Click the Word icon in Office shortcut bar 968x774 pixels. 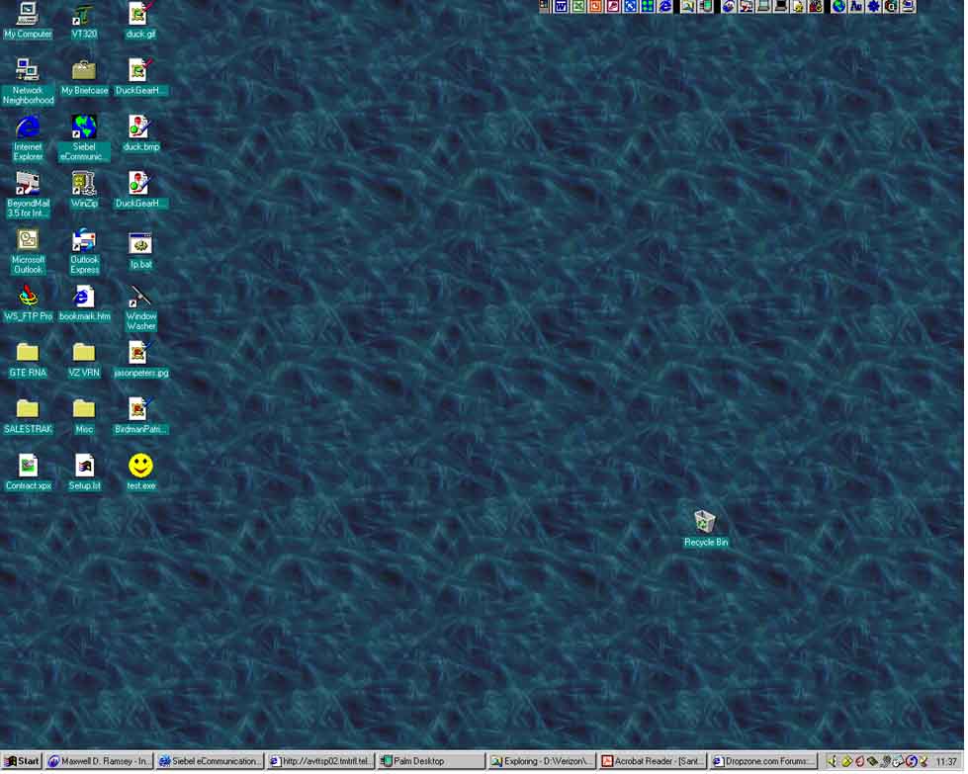click(562, 7)
